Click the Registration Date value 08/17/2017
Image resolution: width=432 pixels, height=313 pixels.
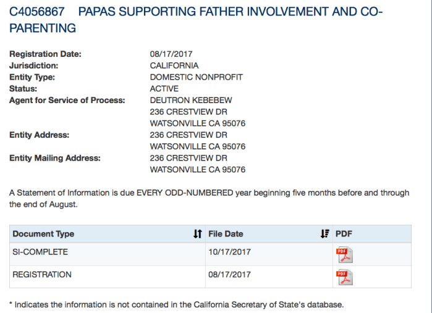pos(171,54)
